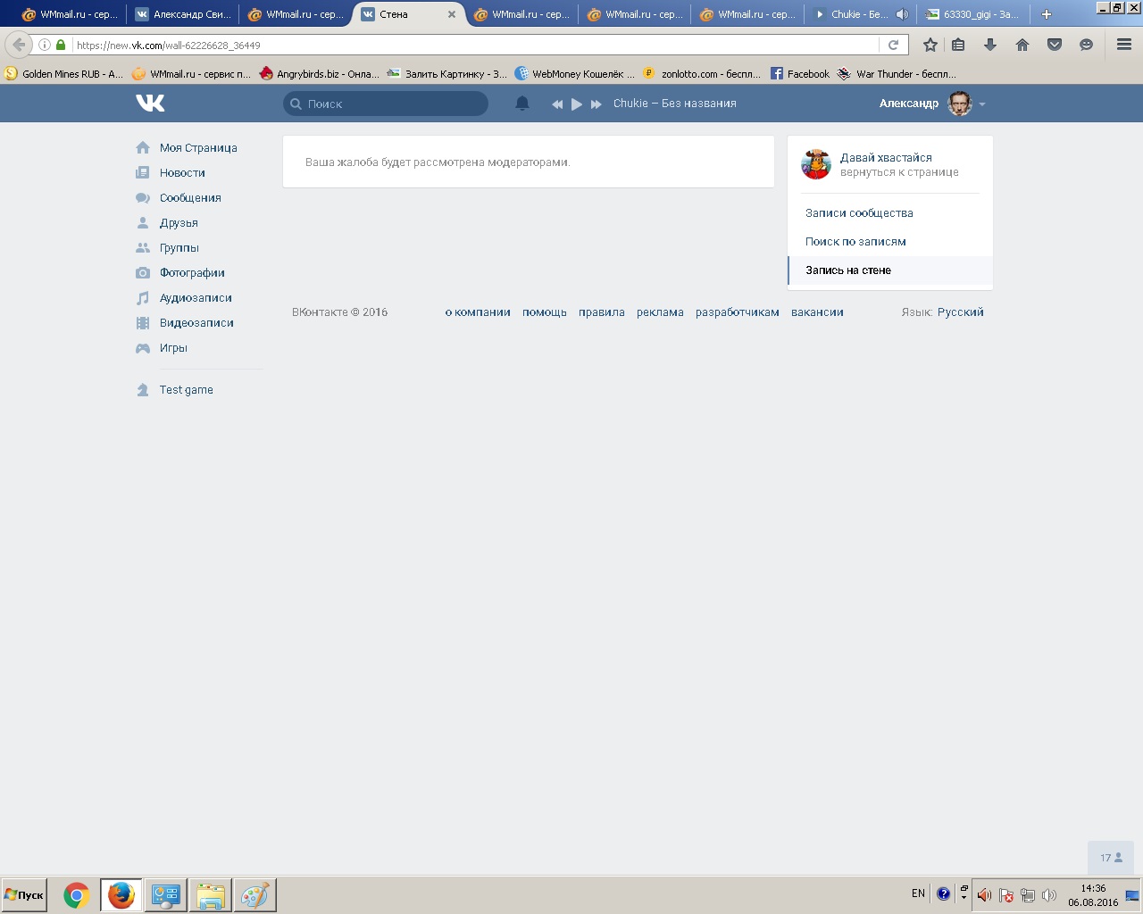Show bookmarks list icon
Viewport: 1143px width, 914px height.
pos(958,45)
